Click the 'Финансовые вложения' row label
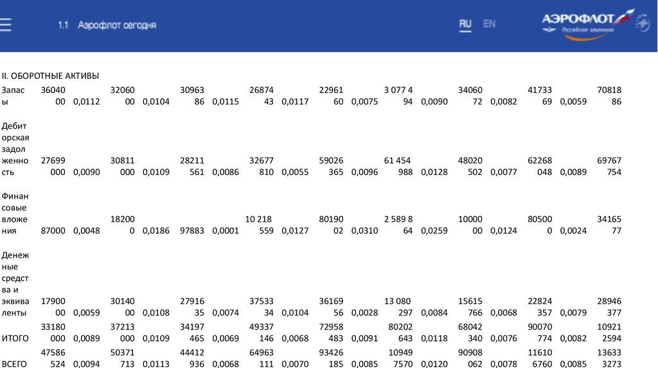 (15, 213)
